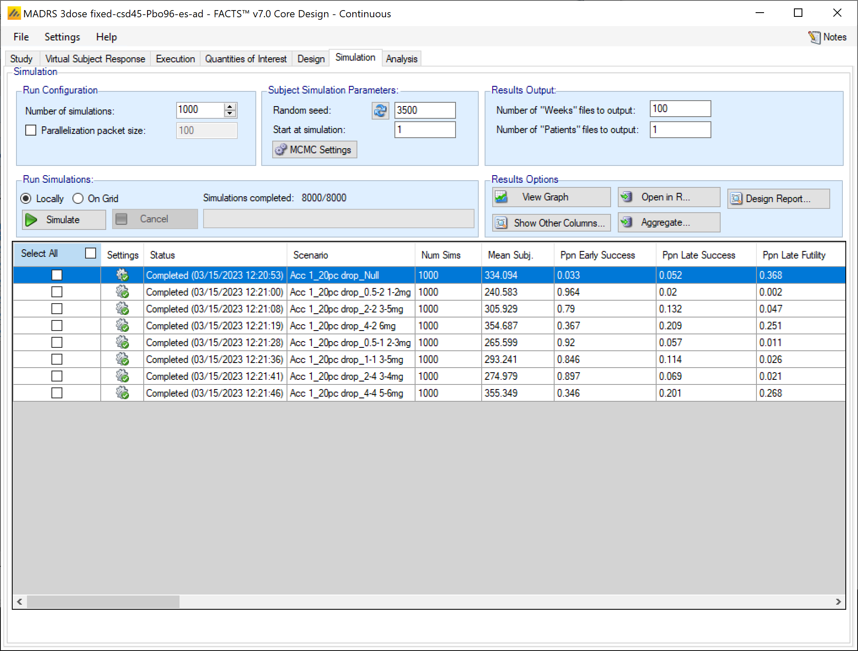Open settings gear for Null scenario
Image resolution: width=858 pixels, height=651 pixels.
[122, 275]
